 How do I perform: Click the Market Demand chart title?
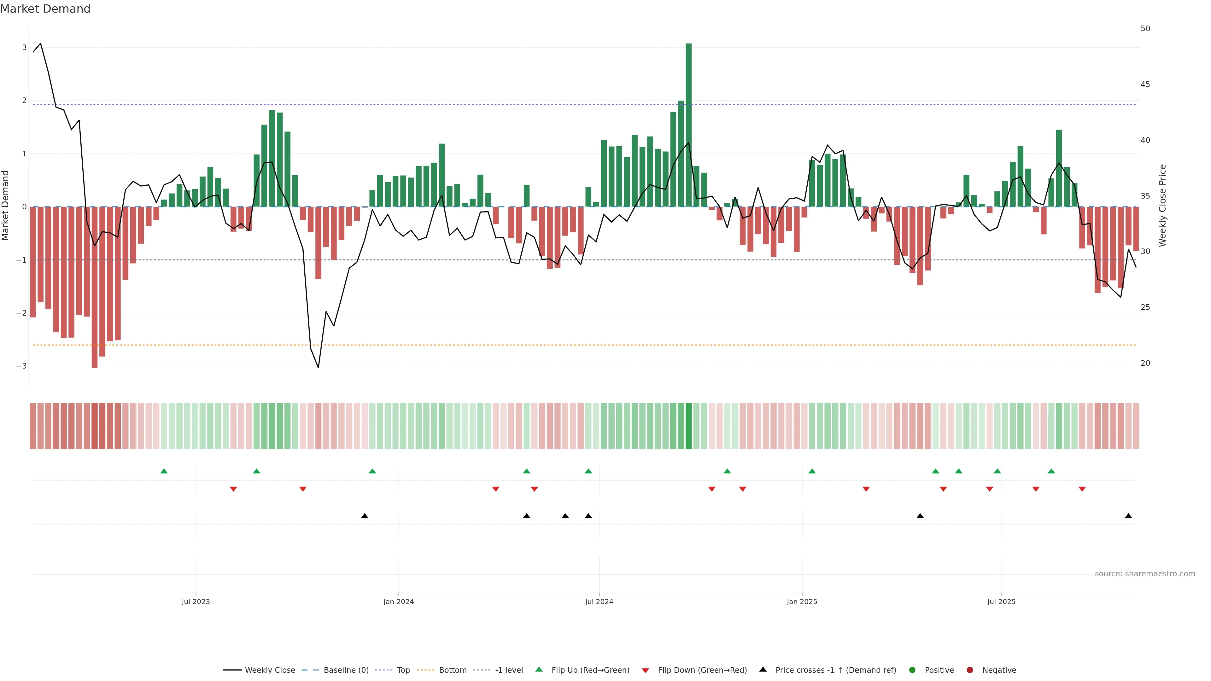tap(45, 9)
